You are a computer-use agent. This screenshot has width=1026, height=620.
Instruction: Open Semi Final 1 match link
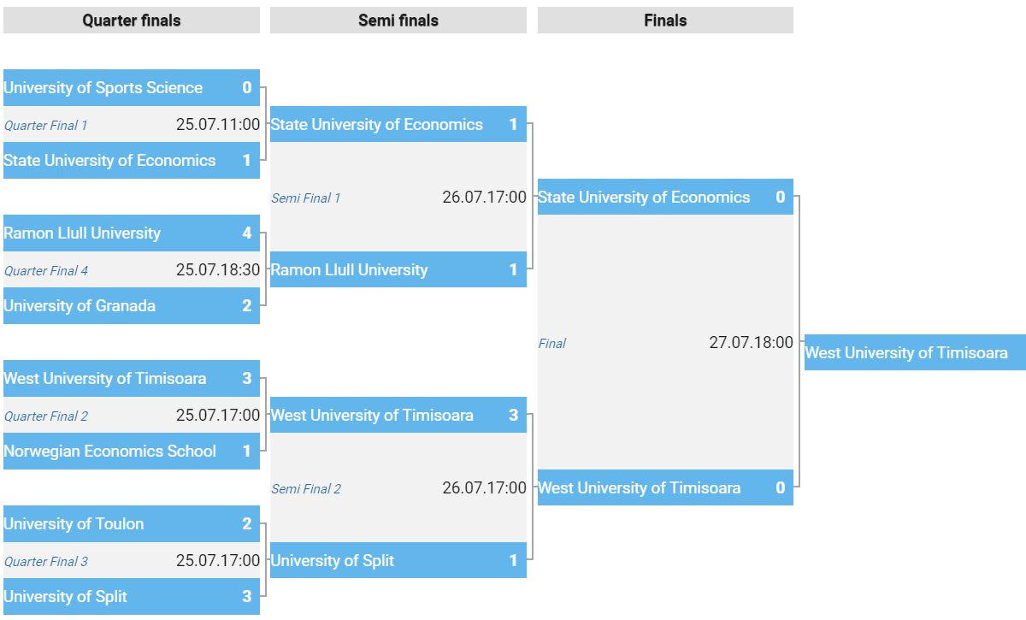[306, 198]
